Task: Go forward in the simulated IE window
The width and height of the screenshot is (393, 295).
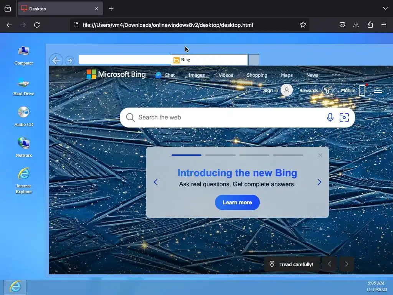Action: point(69,61)
